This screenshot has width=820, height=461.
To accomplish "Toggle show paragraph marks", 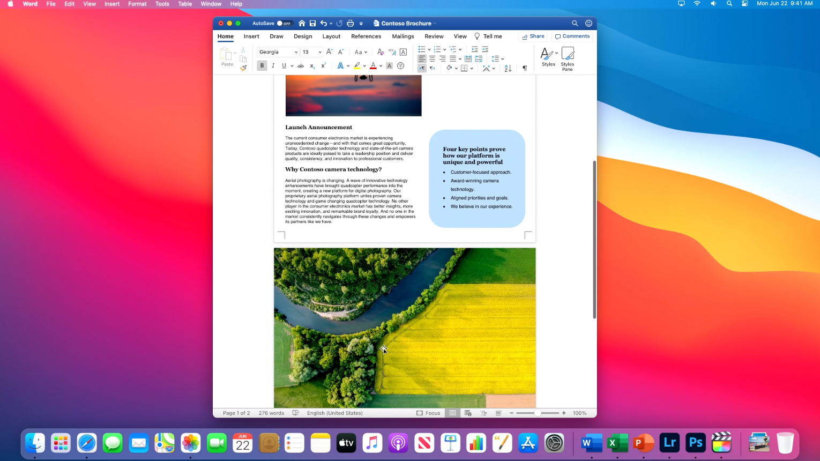I will (x=525, y=68).
